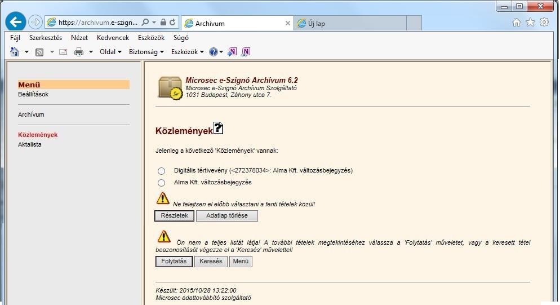560x305 pixels.
Task: Close the Archivum tab
Action: tap(287, 23)
